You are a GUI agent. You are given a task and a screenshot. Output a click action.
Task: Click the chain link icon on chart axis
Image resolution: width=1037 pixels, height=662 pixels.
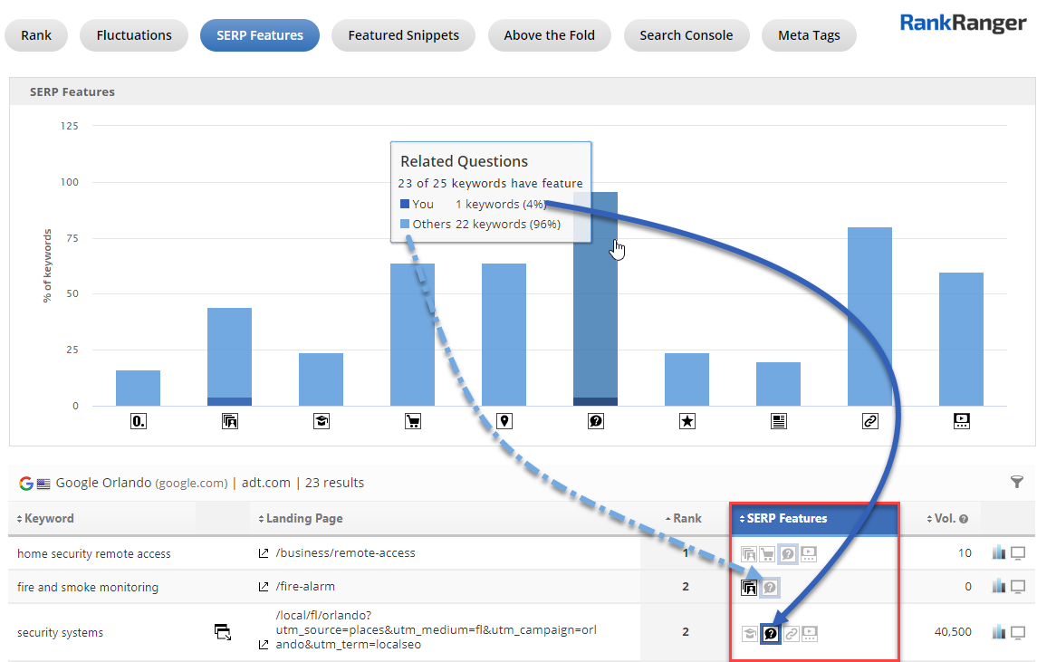pyautogui.click(x=869, y=421)
